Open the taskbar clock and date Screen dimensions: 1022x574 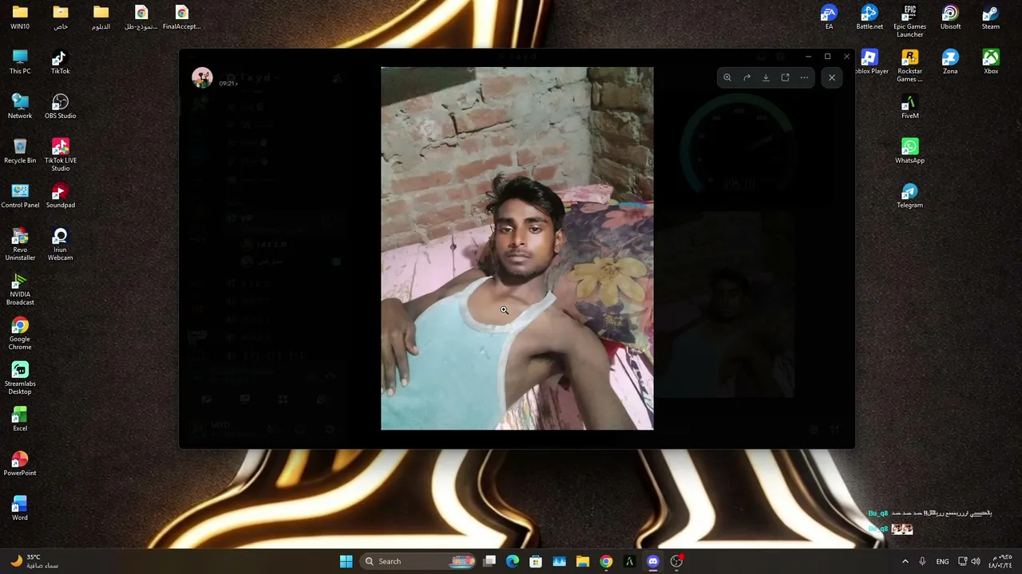(x=1000, y=561)
